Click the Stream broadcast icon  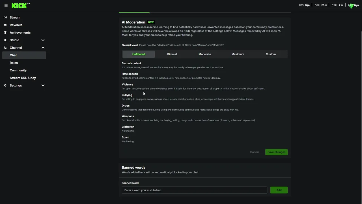(x=5, y=18)
